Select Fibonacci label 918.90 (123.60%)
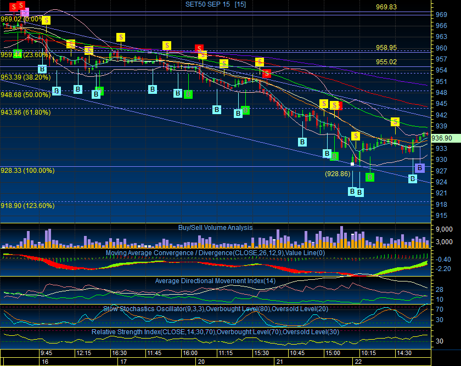Screen dimensions: 461x366 27,206
